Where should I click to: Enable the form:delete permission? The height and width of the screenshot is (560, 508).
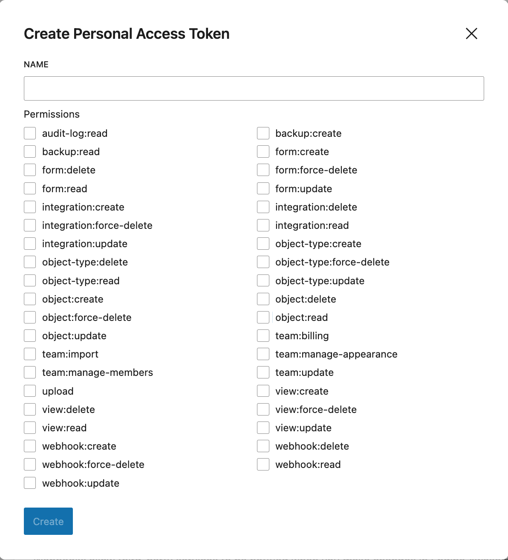click(x=29, y=170)
